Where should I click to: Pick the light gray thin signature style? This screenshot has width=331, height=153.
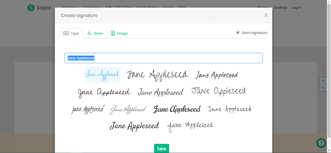click(128, 109)
